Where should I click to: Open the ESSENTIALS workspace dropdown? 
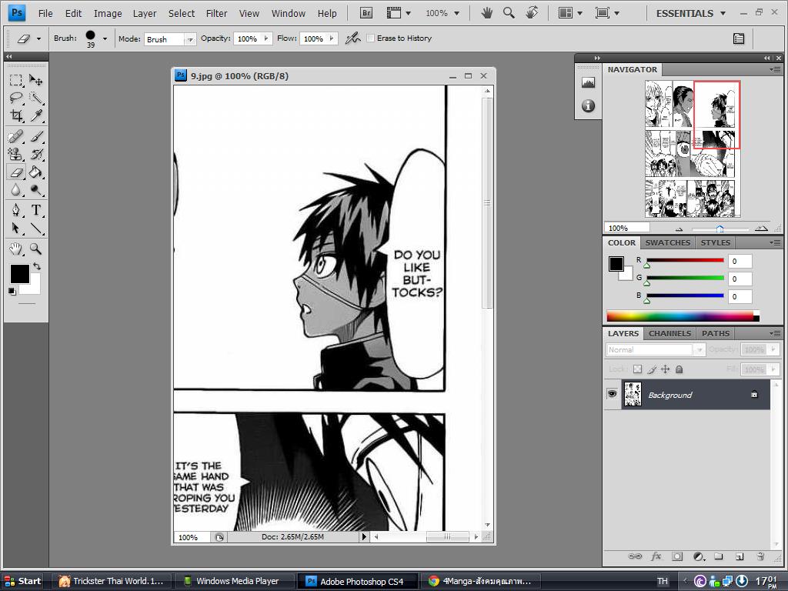[690, 14]
